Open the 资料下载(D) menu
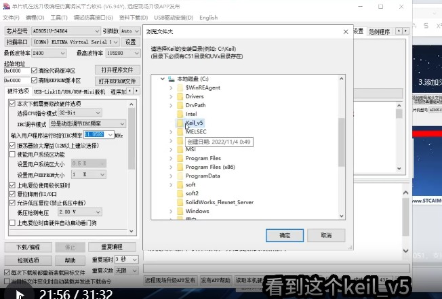The image size is (442, 299). click(x=134, y=18)
